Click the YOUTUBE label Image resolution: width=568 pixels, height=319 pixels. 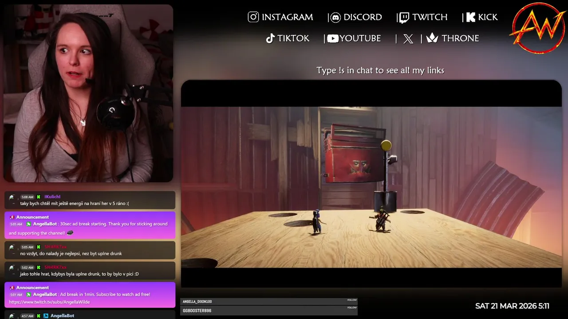tap(360, 39)
